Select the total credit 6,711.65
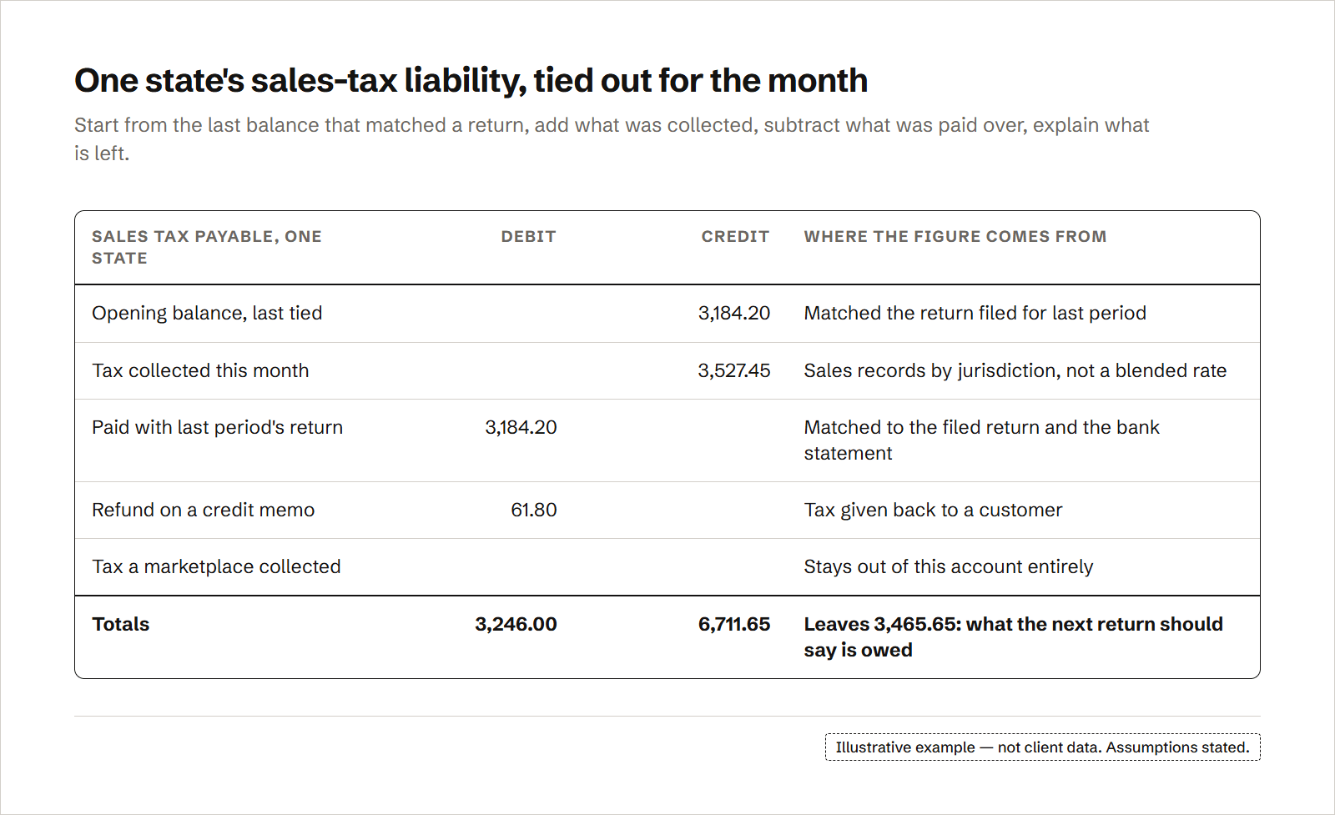 pos(734,624)
